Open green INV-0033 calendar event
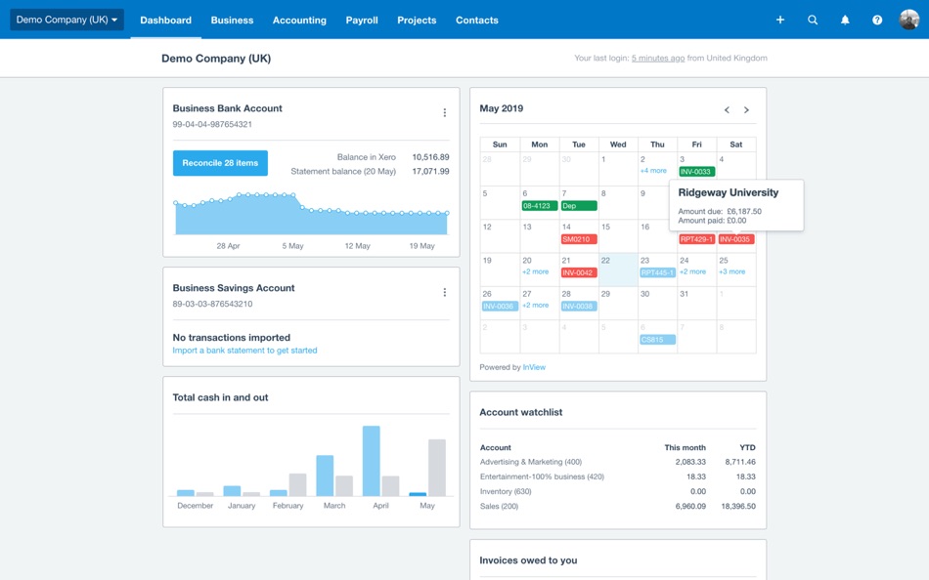The height and width of the screenshot is (580, 929). (696, 172)
